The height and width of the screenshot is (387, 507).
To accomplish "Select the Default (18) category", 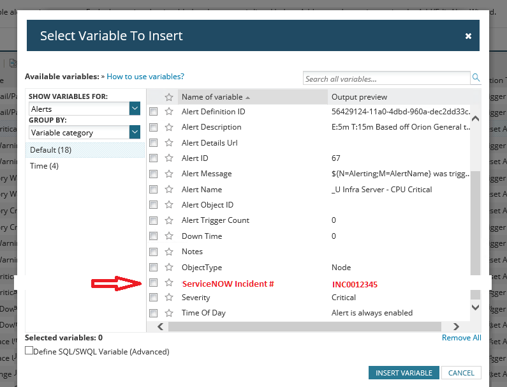I will [x=85, y=150].
